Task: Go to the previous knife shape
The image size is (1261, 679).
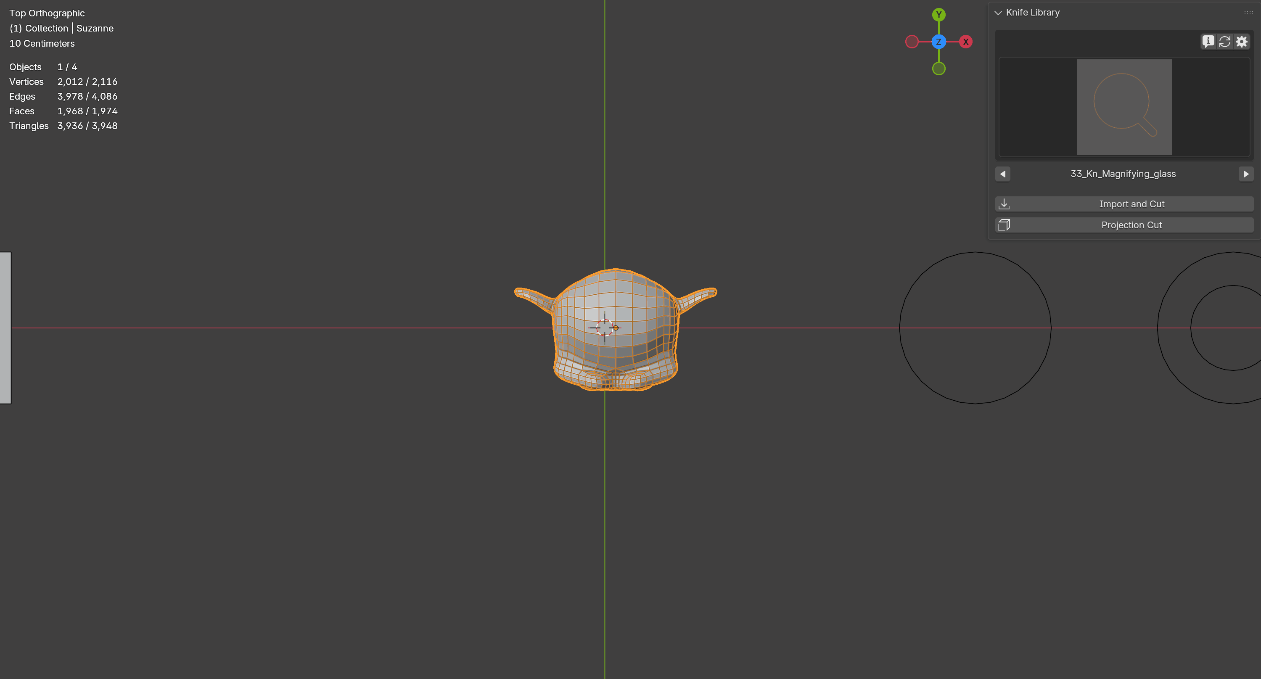Action: (1002, 174)
